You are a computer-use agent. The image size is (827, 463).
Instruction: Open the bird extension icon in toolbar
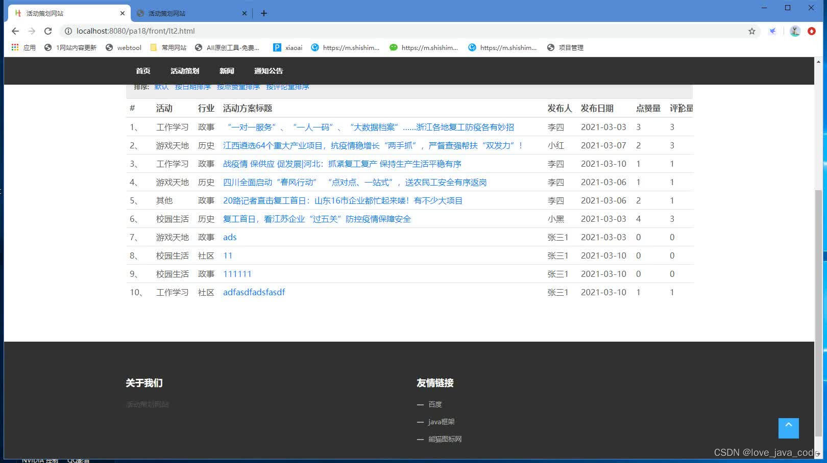point(773,31)
